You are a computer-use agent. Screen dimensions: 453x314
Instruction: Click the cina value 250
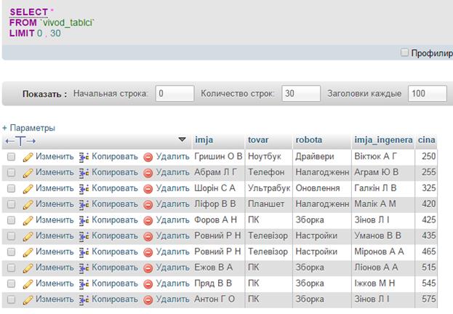click(428, 156)
